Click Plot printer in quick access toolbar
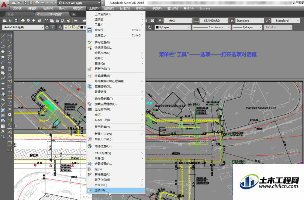The image size is (304, 200). pyautogui.click(x=37, y=3)
